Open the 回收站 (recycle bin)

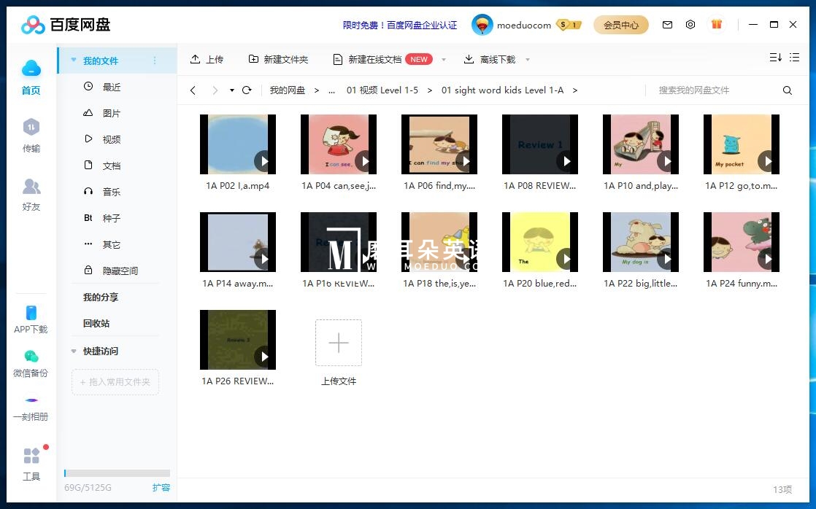[x=96, y=323]
